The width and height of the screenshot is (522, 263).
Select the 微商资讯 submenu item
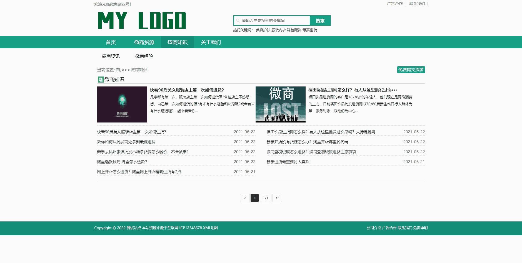(x=111, y=56)
